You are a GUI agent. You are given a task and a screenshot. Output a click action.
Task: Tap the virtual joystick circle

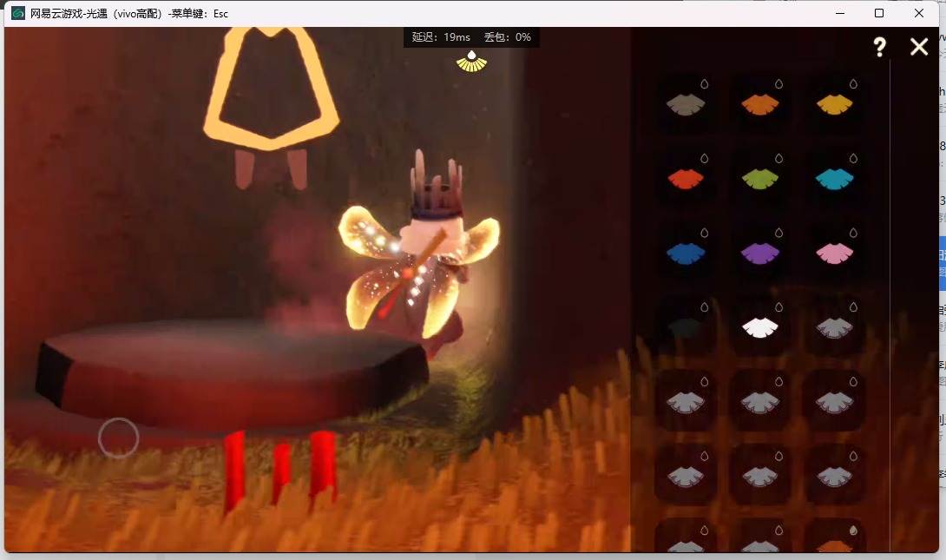118,438
